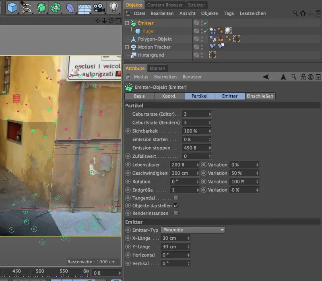322x281 pixels.
Task: Toggle the lock icon in Attribute manager
Action: point(303,77)
